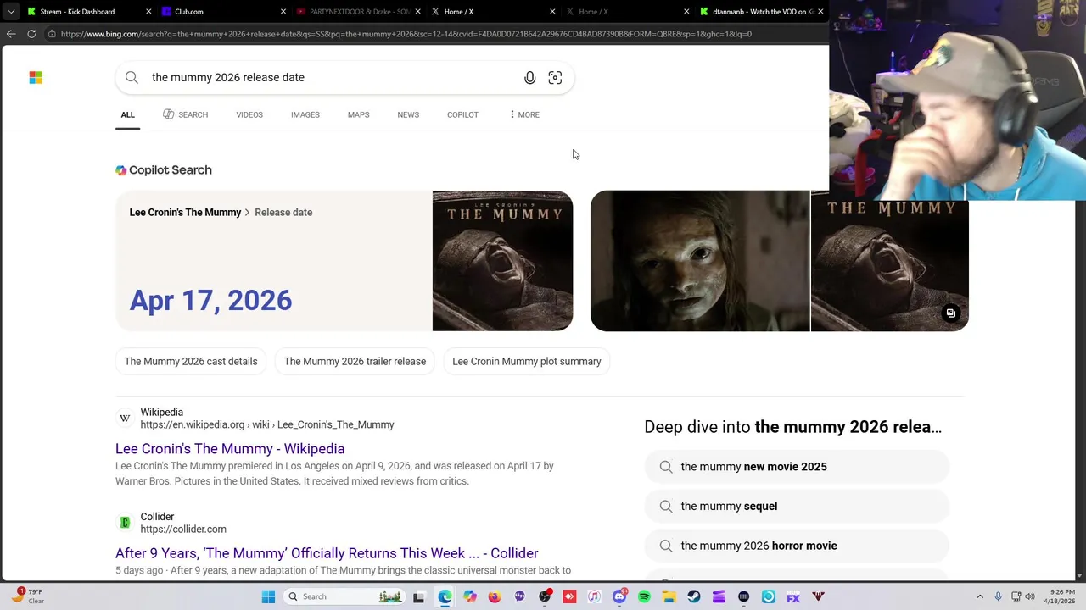Open The Mummy poster thumbnail in answer card
Viewport: 1086px width, 610px height.
click(x=502, y=261)
